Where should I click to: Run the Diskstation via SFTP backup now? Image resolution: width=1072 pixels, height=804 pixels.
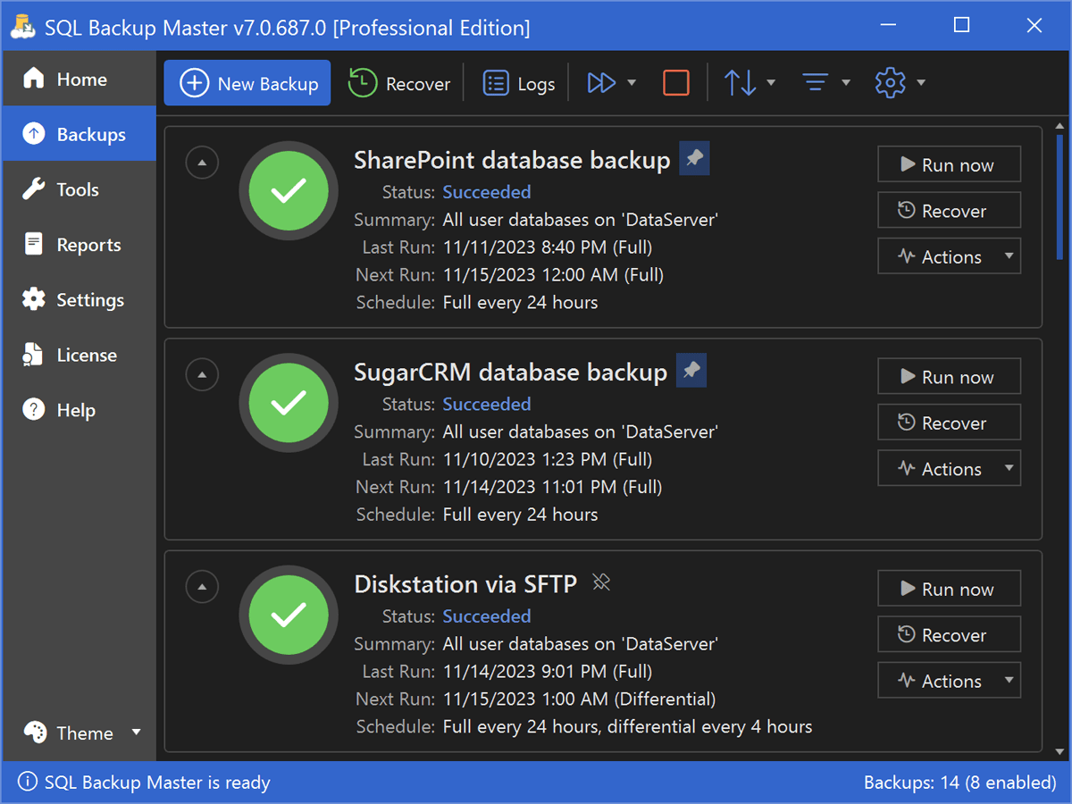click(949, 588)
